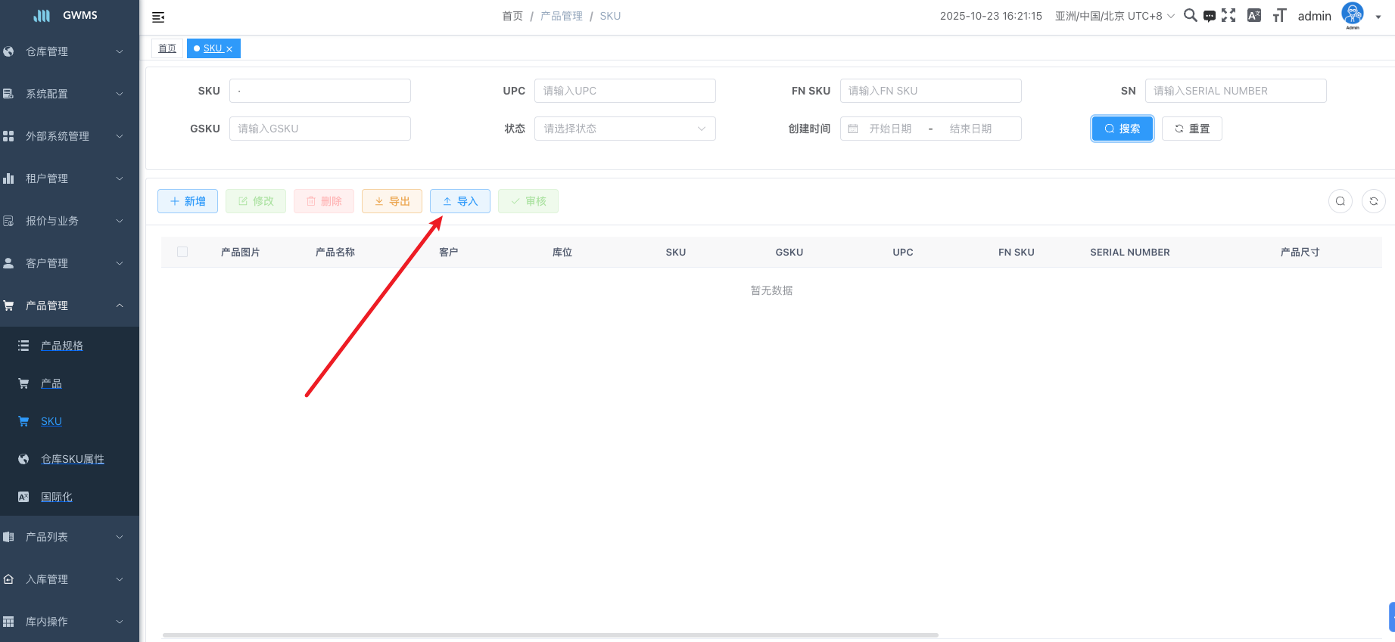1395x642 pixels.
Task: Click the font size icon
Action: [1279, 16]
